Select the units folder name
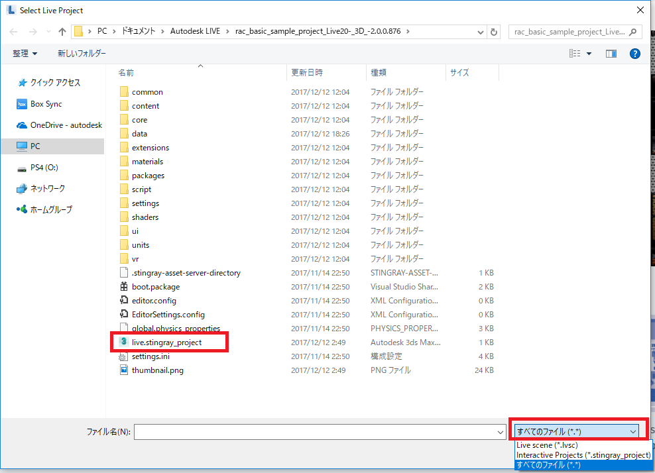The image size is (655, 473). click(x=141, y=245)
